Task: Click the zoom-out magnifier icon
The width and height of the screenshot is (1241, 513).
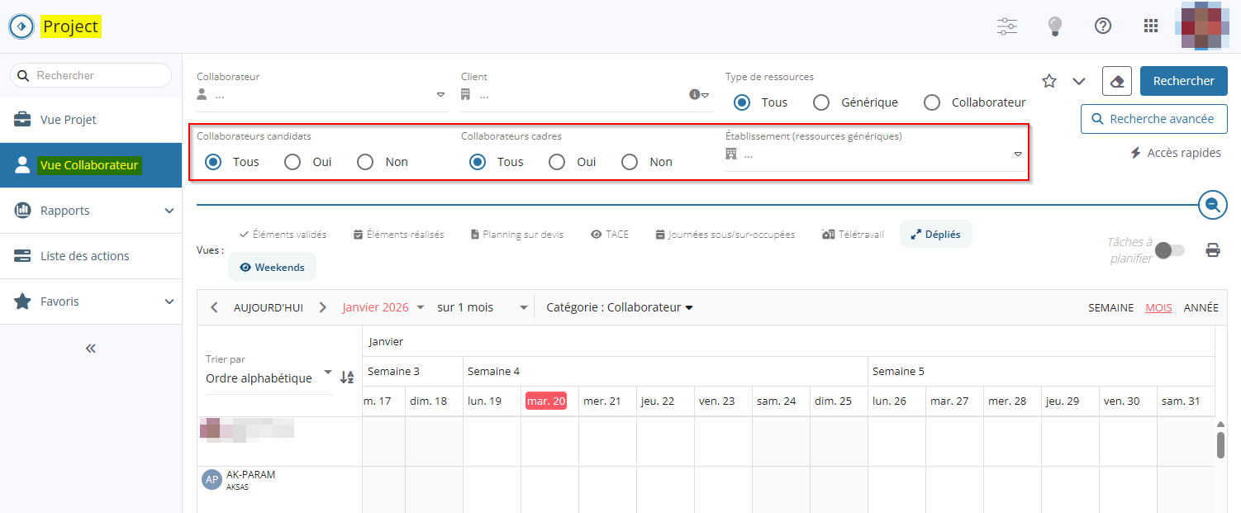Action: (x=1212, y=204)
